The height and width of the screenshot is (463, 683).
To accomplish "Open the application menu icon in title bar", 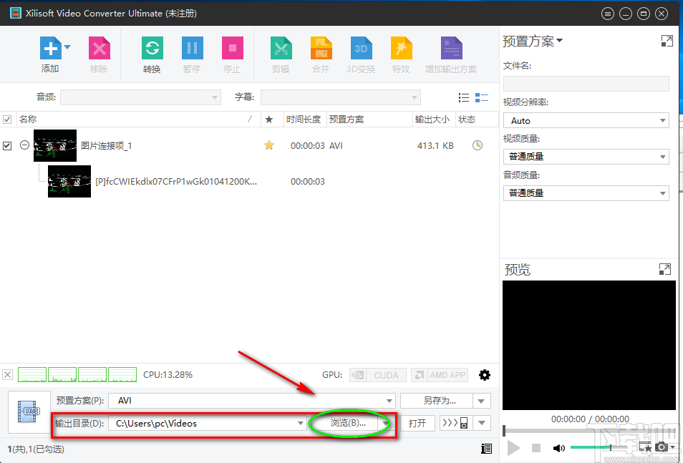I will [607, 14].
